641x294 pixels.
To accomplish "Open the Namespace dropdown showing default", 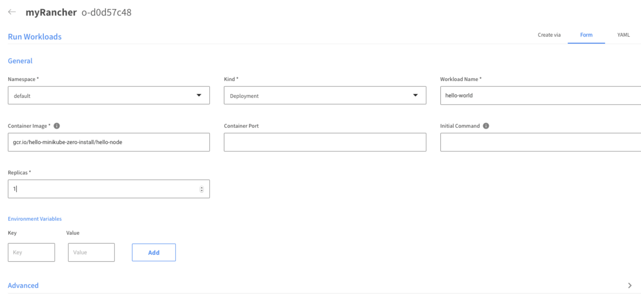I will [x=106, y=95].
